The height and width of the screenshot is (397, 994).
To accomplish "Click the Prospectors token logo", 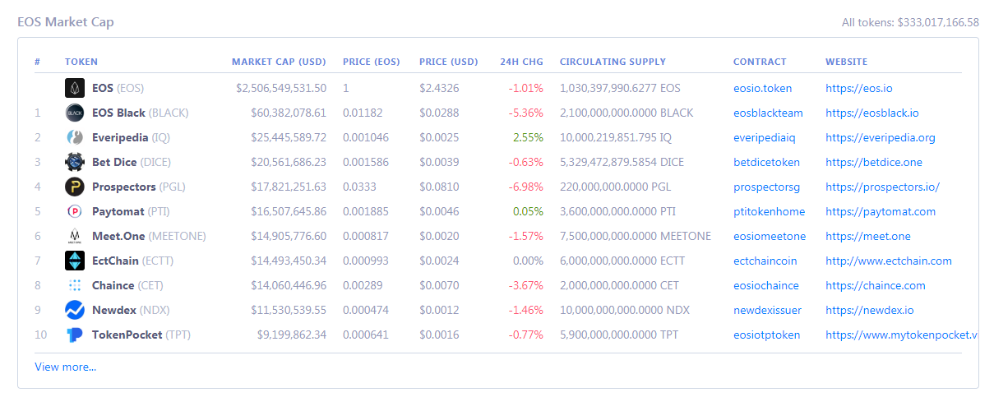I will tap(75, 187).
